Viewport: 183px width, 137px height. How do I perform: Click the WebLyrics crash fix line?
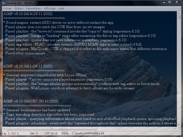pos(69,88)
